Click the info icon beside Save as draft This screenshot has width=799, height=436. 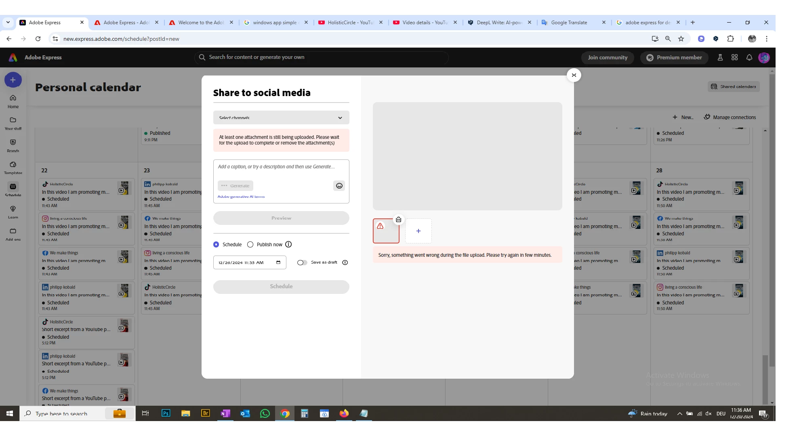tap(345, 262)
